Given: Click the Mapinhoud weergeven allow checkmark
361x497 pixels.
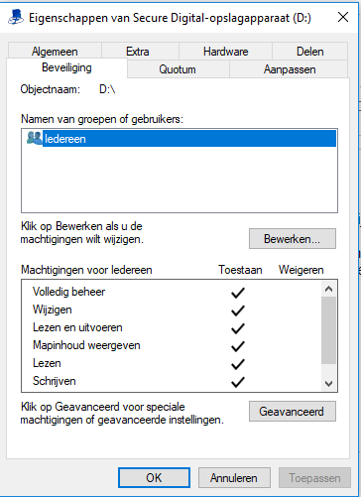Looking at the screenshot, I should pyautogui.click(x=238, y=346).
